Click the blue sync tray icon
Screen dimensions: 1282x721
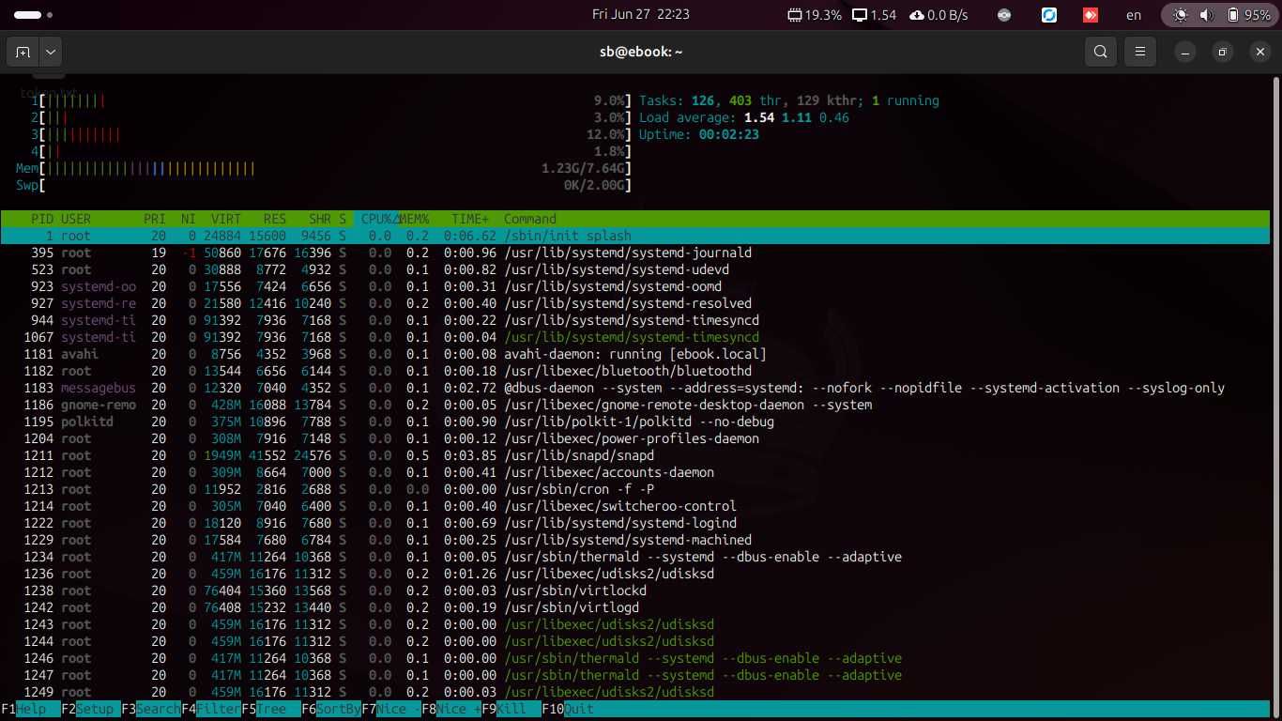point(1049,15)
